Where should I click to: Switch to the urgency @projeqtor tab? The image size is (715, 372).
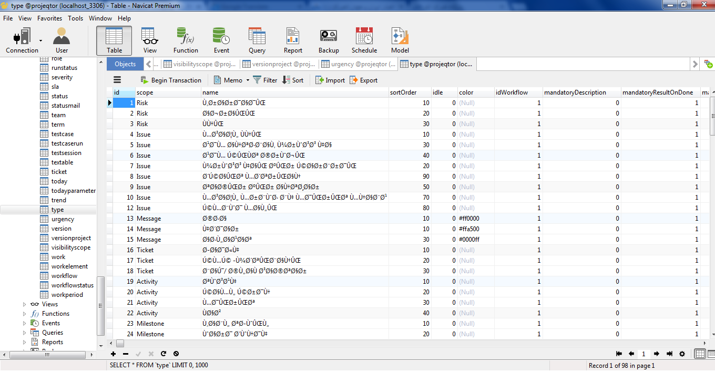[x=359, y=64]
